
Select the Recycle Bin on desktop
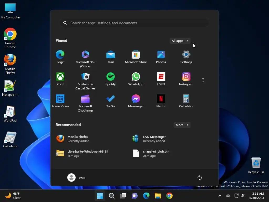256,165
